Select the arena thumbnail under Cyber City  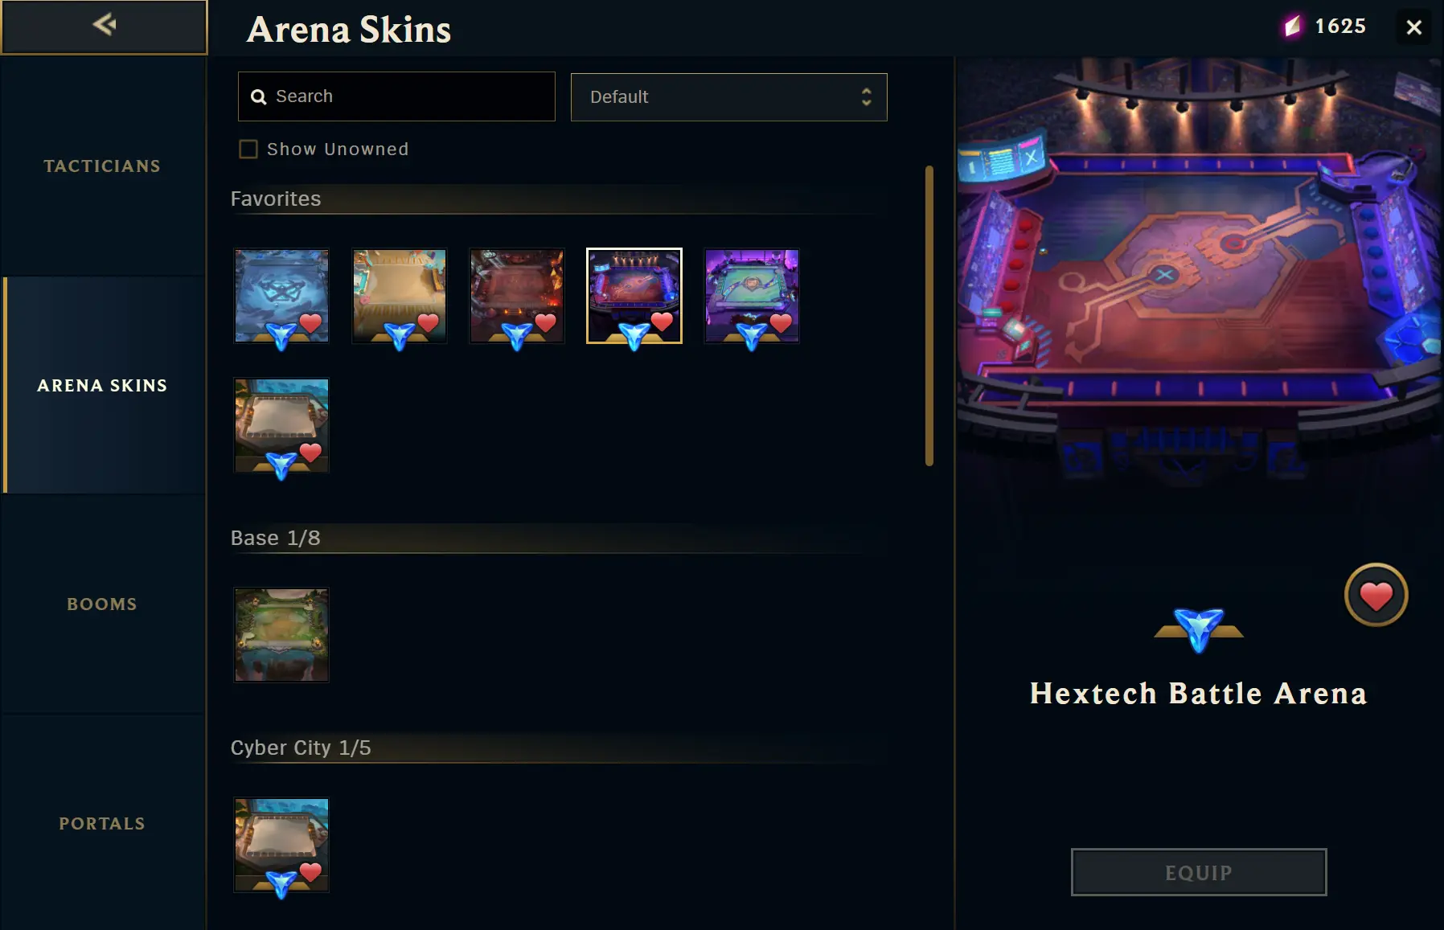click(281, 845)
